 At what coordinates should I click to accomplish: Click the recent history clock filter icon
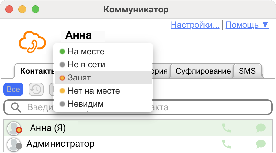coord(36,89)
